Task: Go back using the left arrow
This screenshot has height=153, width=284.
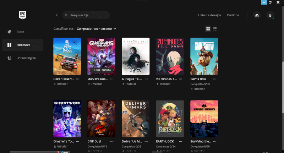Action: (57, 15)
